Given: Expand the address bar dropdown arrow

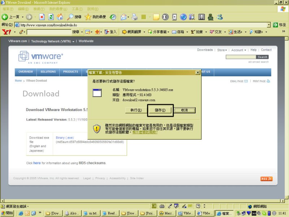Looking at the screenshot, I should pos(269,25).
